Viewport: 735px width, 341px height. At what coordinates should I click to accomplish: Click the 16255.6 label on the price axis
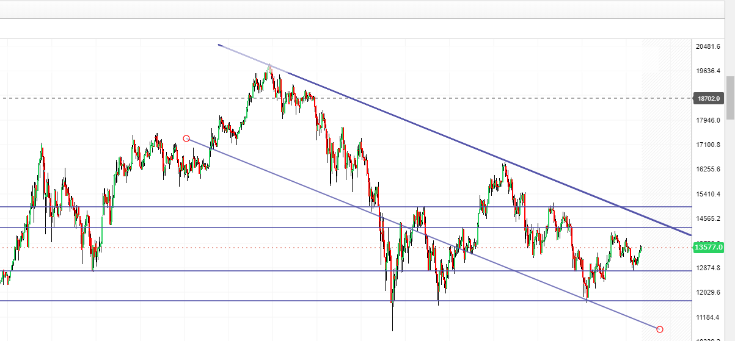coord(708,170)
